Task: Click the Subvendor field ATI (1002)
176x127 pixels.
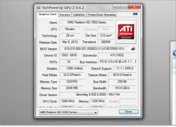Action: 117,55
